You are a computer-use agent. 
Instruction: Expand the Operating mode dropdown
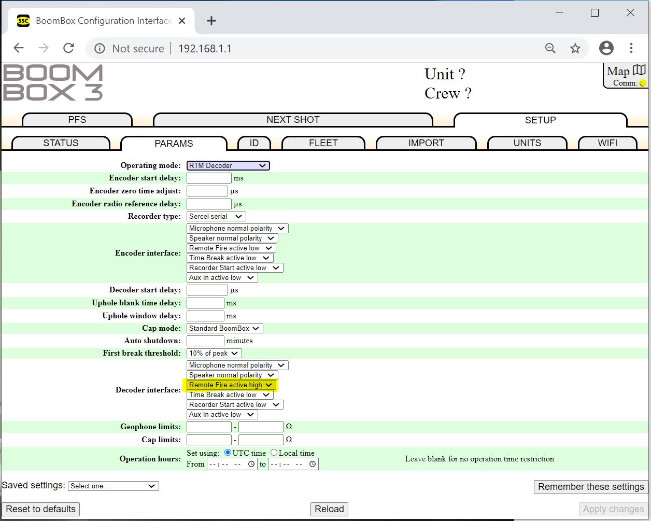(228, 165)
